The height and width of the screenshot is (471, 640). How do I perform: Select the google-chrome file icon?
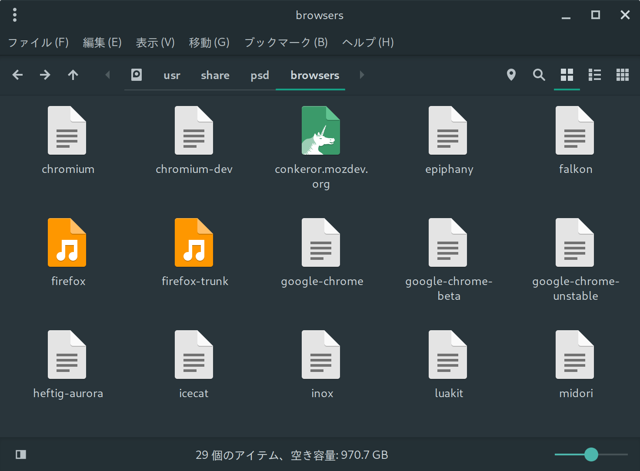[321, 242]
